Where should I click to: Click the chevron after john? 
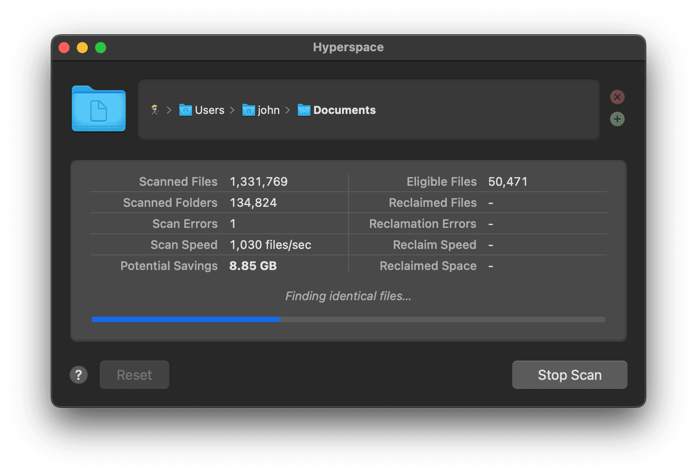tap(287, 110)
